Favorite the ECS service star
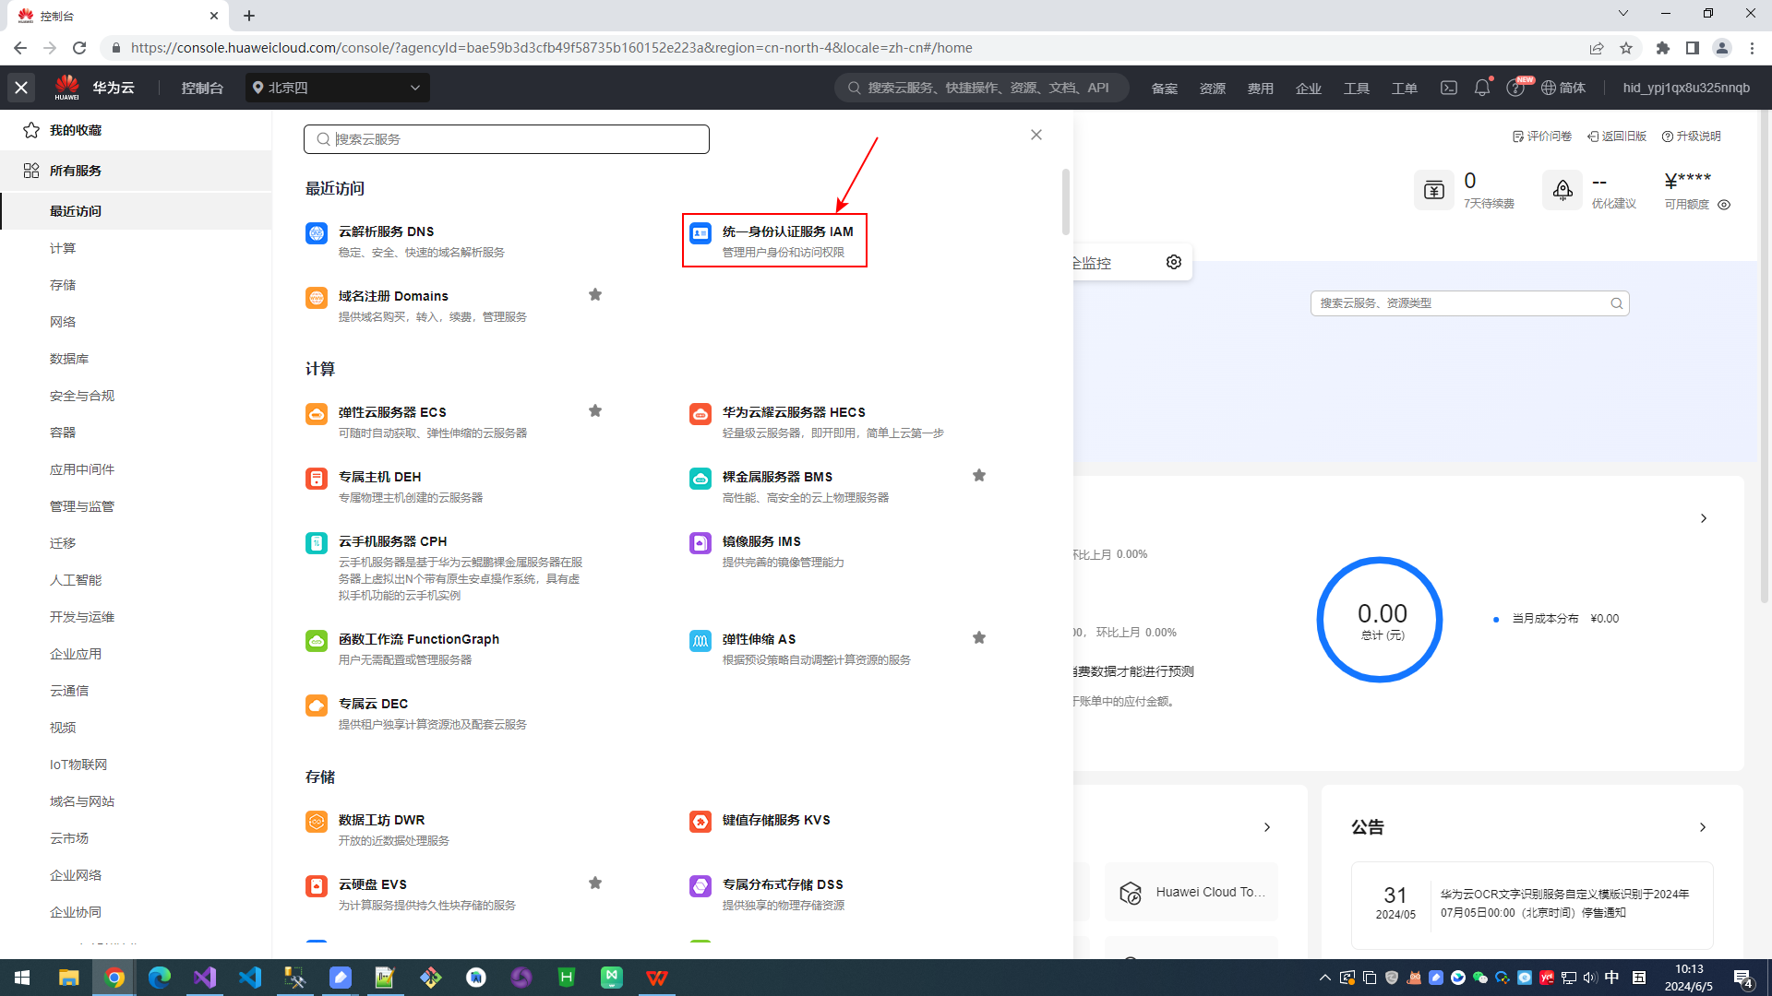This screenshot has width=1772, height=996. pyautogui.click(x=595, y=411)
